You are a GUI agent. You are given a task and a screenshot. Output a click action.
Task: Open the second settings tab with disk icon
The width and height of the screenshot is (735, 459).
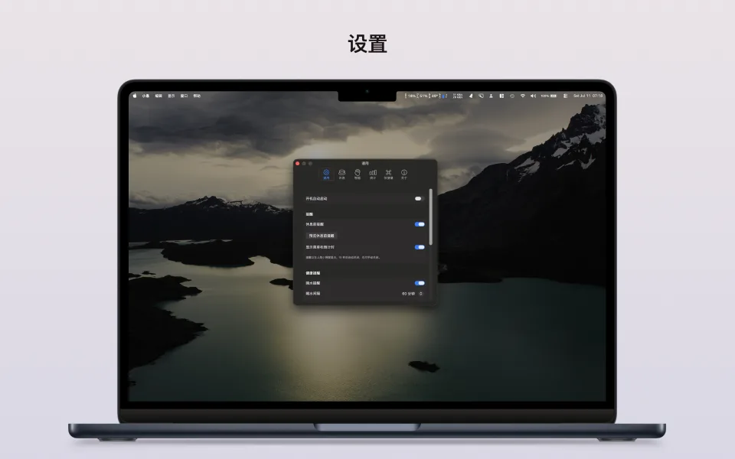point(341,174)
